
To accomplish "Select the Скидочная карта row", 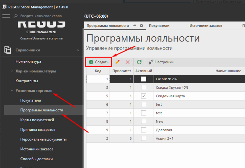I will pos(170,96).
